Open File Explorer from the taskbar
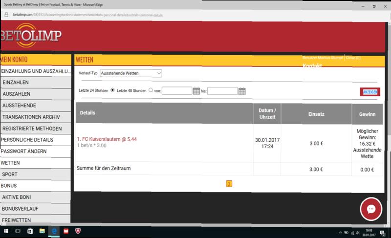 coord(42,231)
